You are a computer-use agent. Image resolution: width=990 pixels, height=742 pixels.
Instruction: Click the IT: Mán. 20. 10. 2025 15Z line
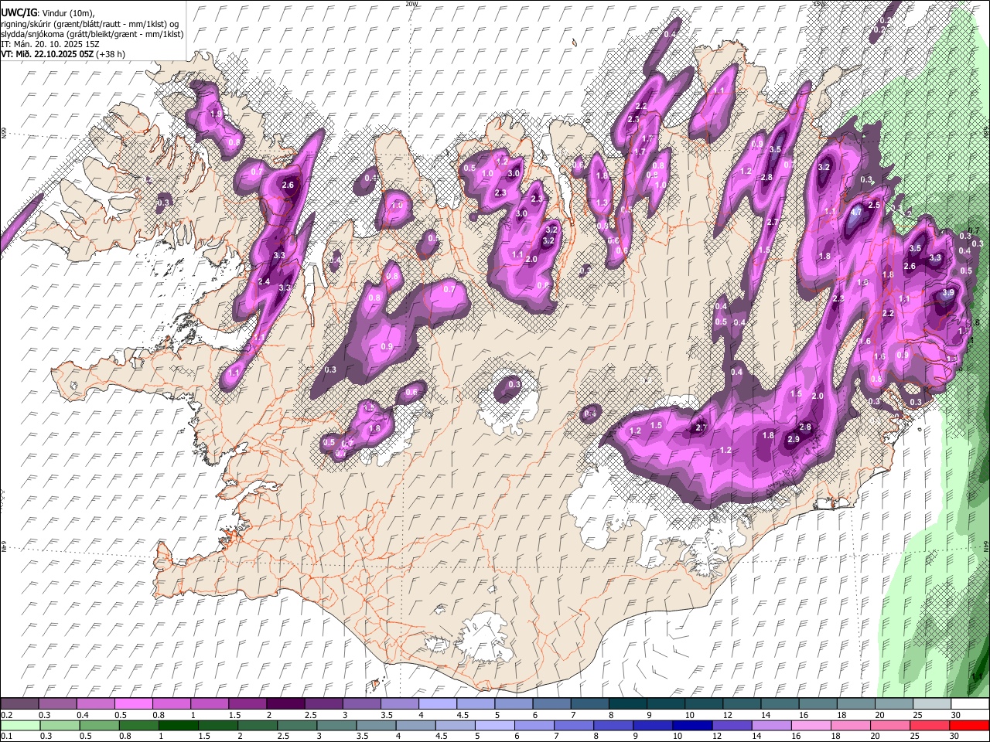point(49,43)
